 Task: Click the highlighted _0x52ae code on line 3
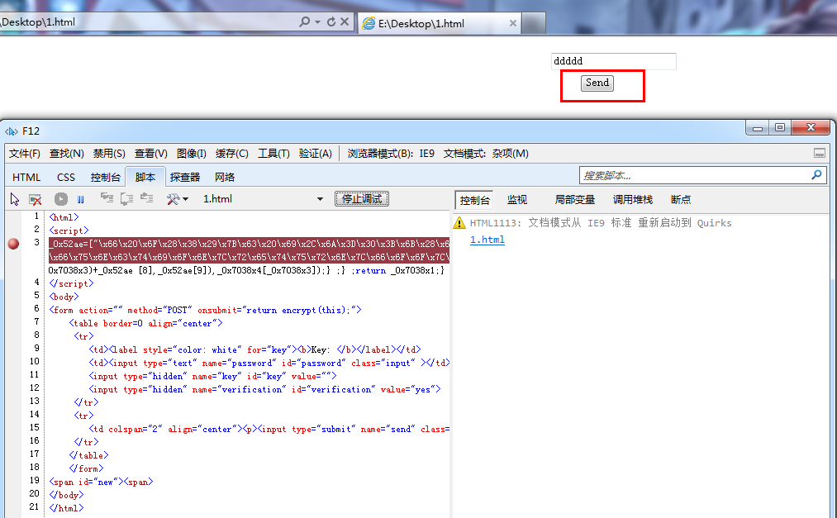click(249, 250)
